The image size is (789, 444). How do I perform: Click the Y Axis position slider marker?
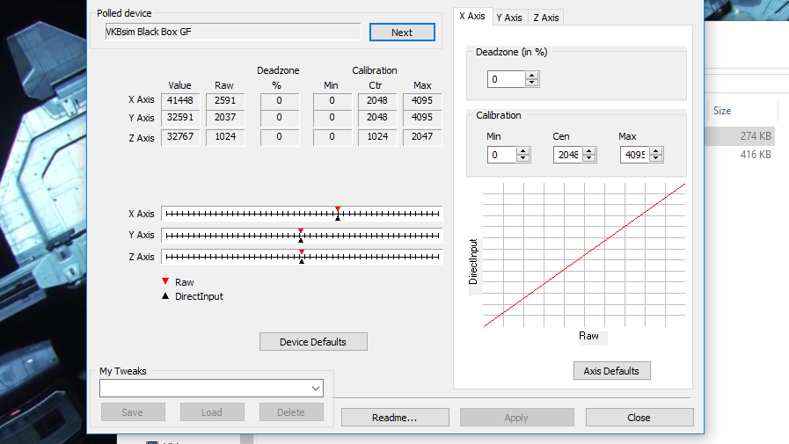pos(301,235)
